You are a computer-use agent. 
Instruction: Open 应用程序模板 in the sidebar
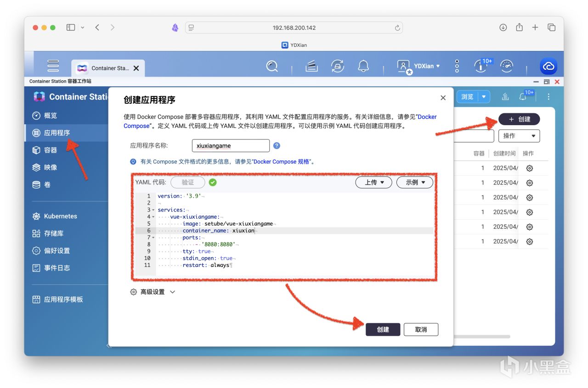point(67,299)
